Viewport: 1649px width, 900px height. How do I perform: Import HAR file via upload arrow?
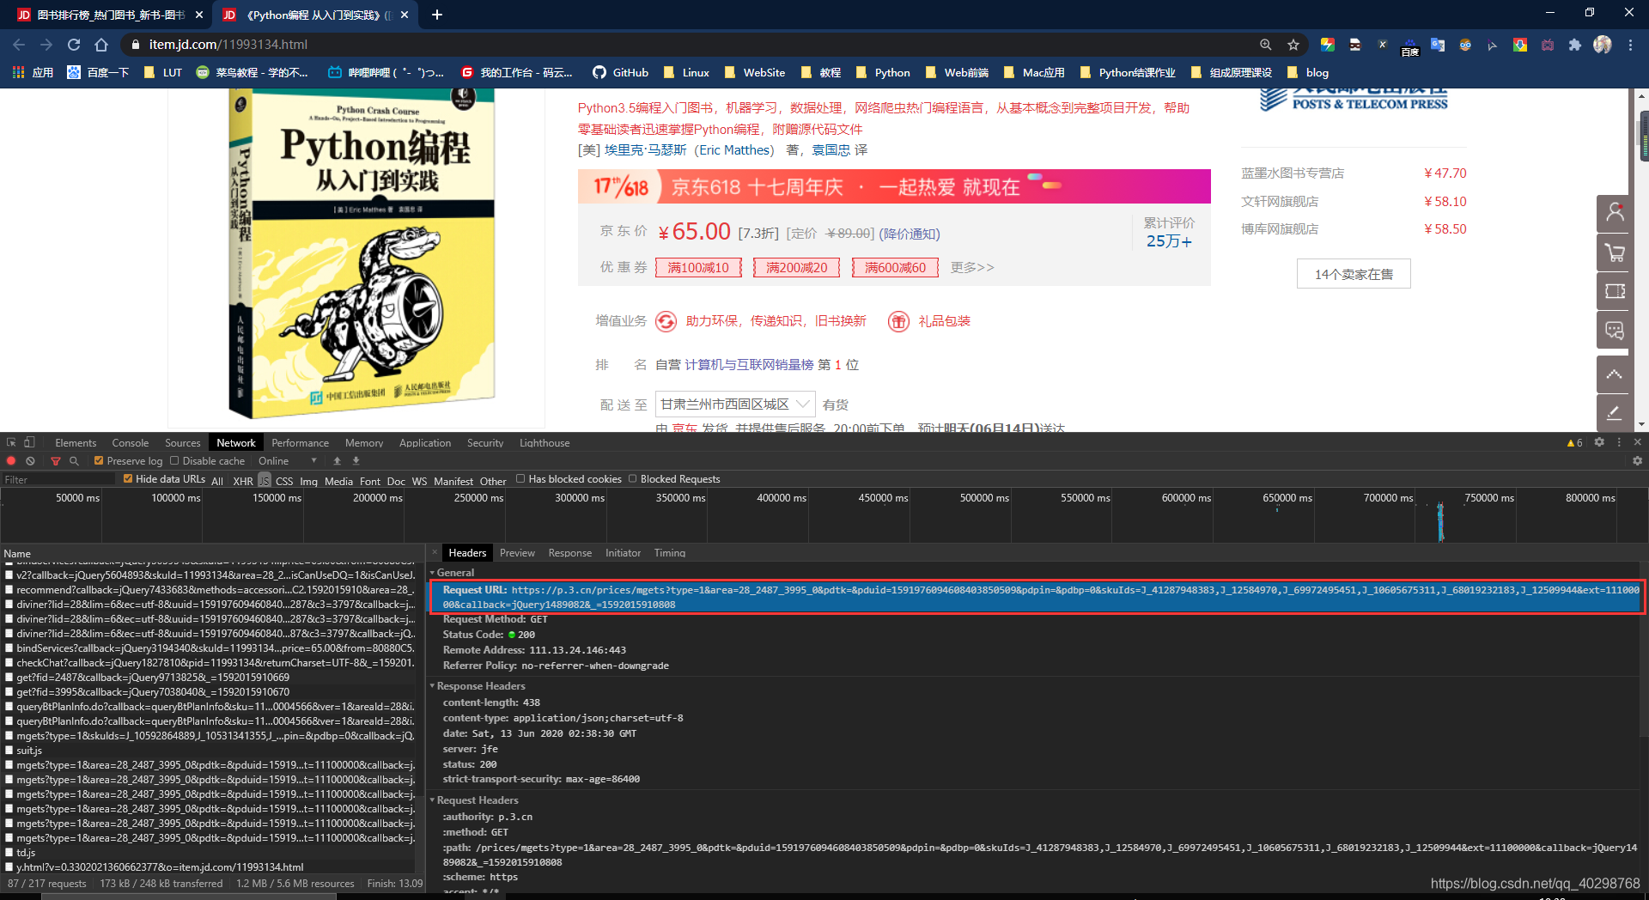[337, 460]
